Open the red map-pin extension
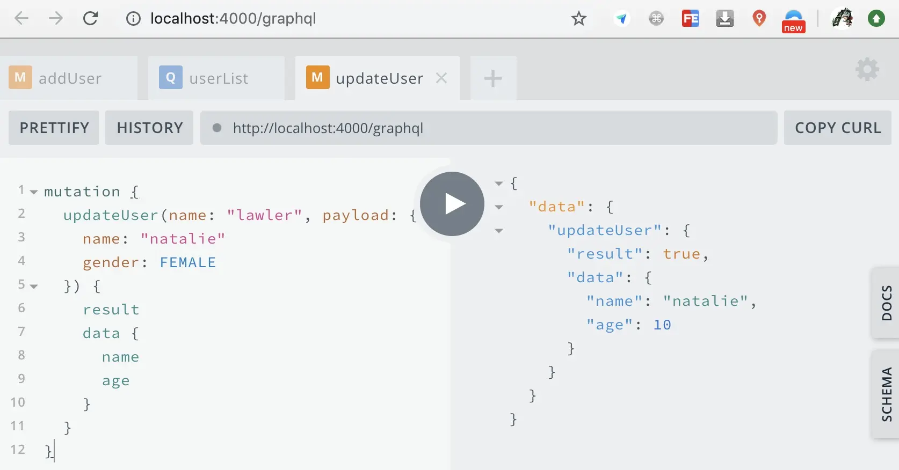This screenshot has width=899, height=470. pyautogui.click(x=759, y=18)
